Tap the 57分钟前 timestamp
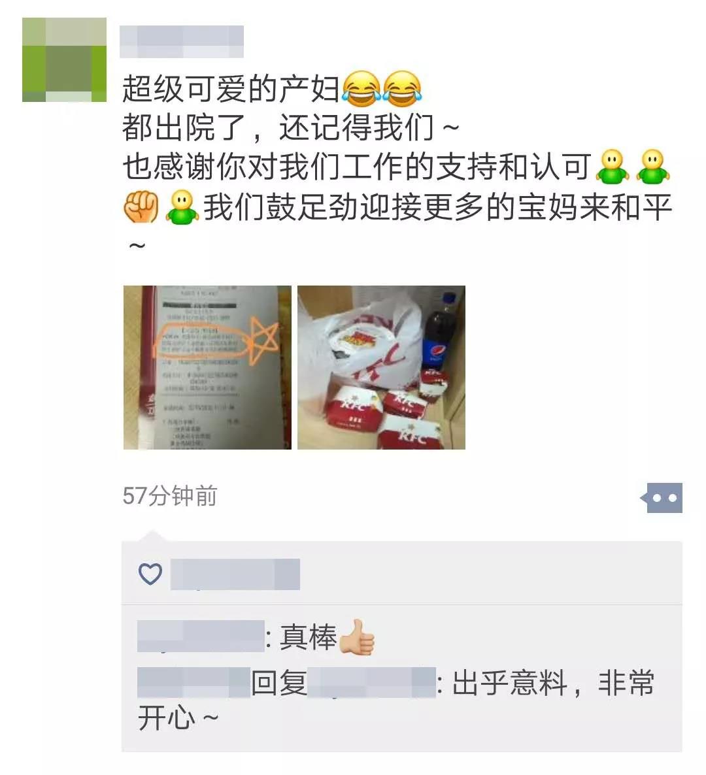 click(169, 496)
